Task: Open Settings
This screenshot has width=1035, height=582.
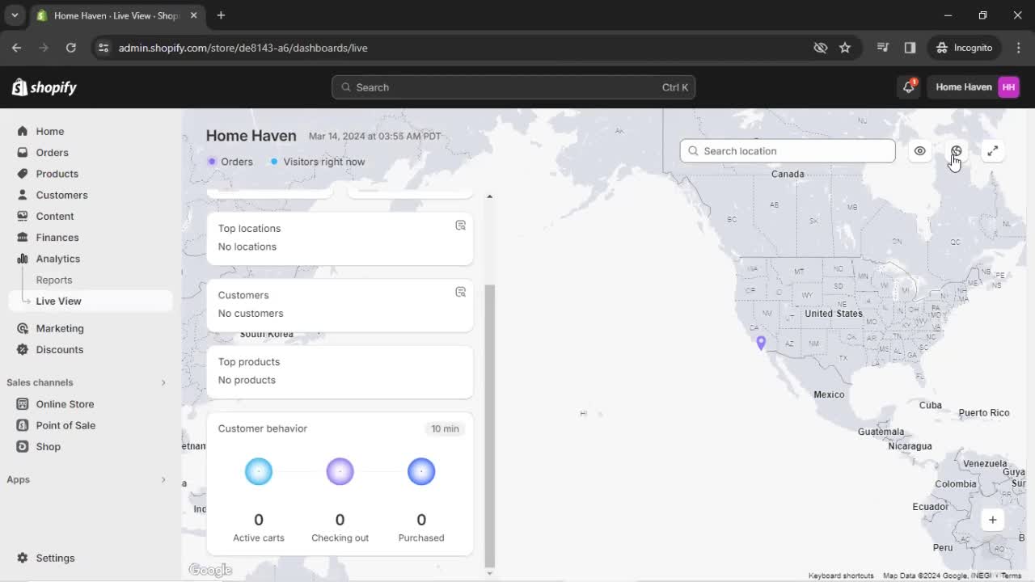Action: (x=55, y=558)
